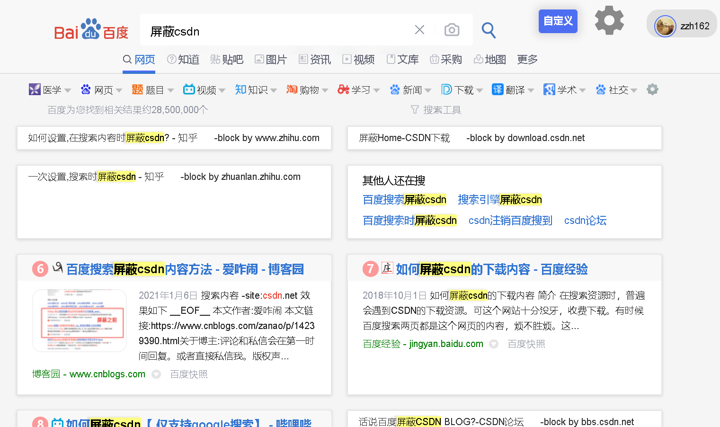The height and width of the screenshot is (427, 720).
Task: Click the Baidu logo
Action: 91,30
